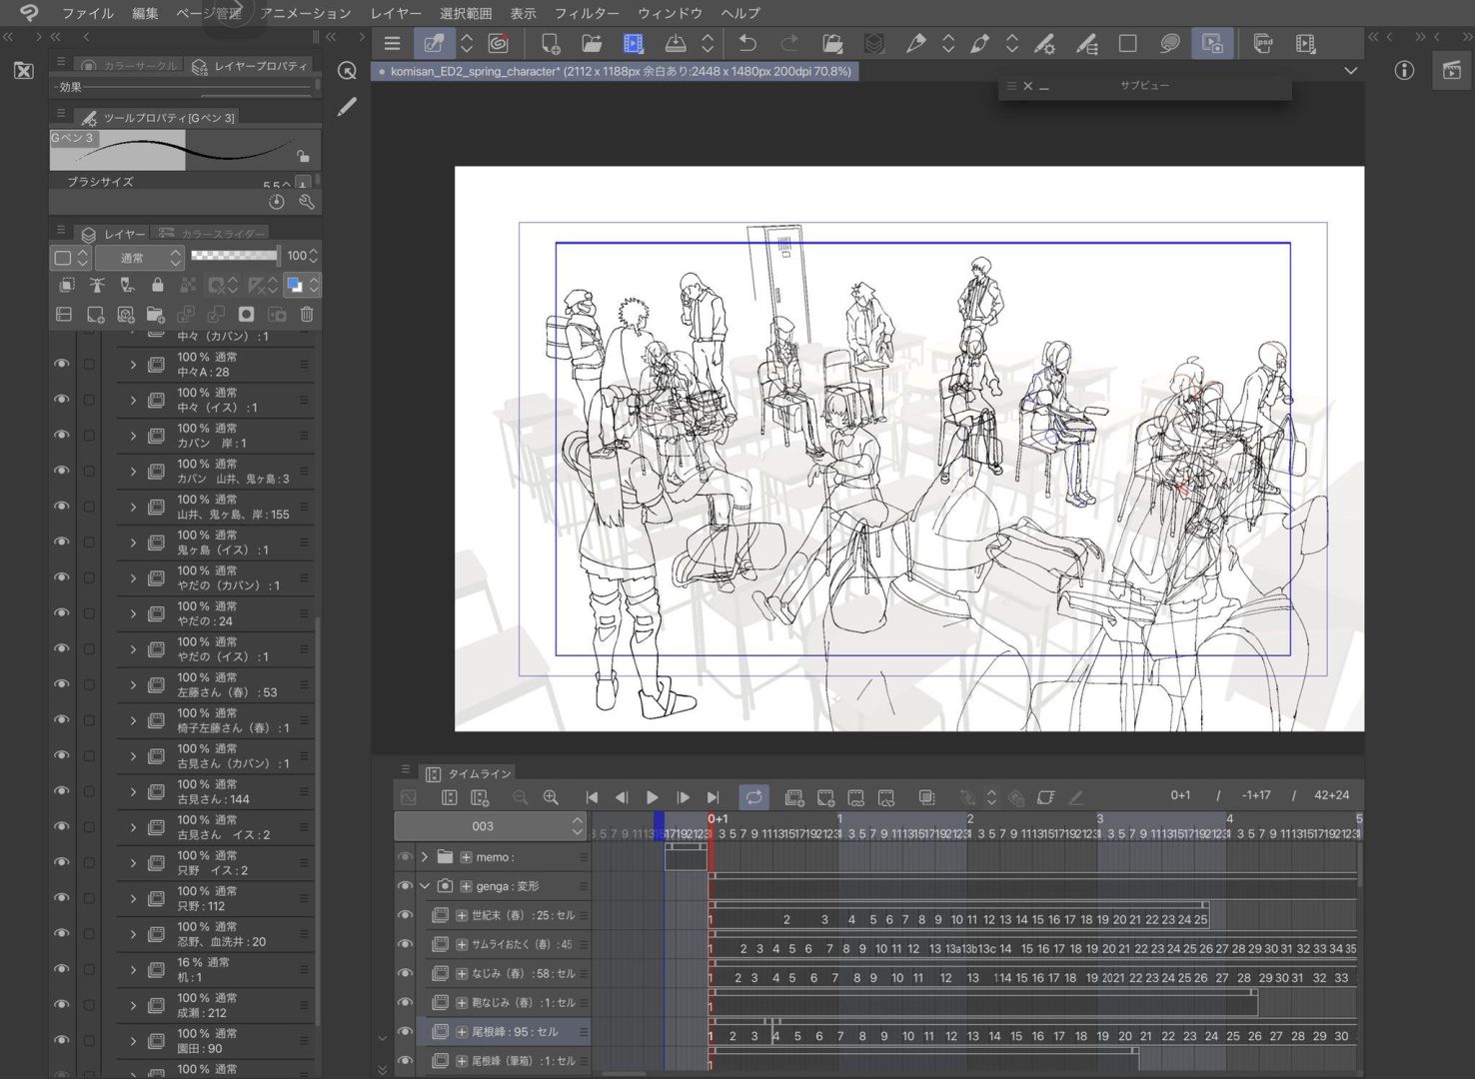Jump to the last frame of timeline

coord(713,797)
